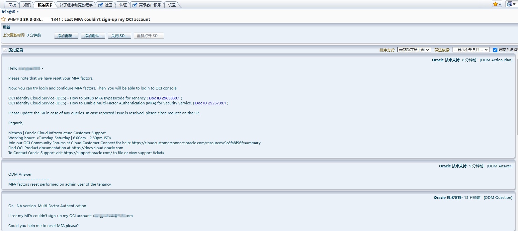The image size is (518, 231).
Task: Open the Doc ID 2925739.1 link
Action: tap(211, 103)
